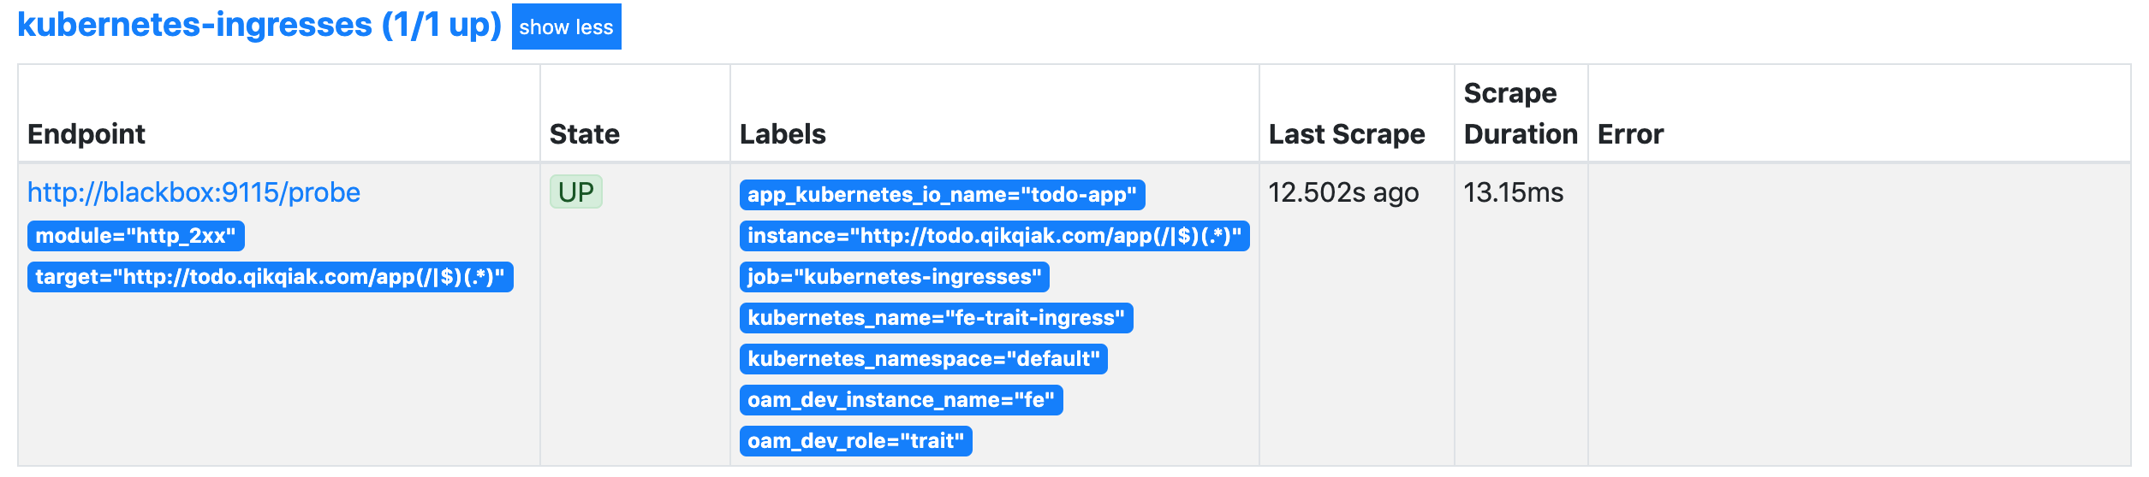Click the kubernetes-ingresses (1/1 up) heading

pyautogui.click(x=259, y=25)
